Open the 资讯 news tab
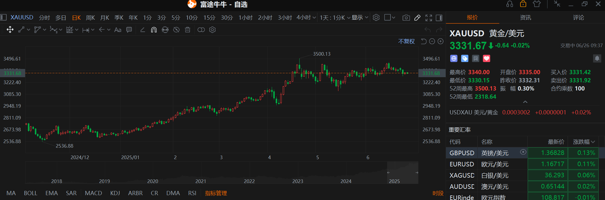This screenshot has width=605, height=200. tap(525, 18)
